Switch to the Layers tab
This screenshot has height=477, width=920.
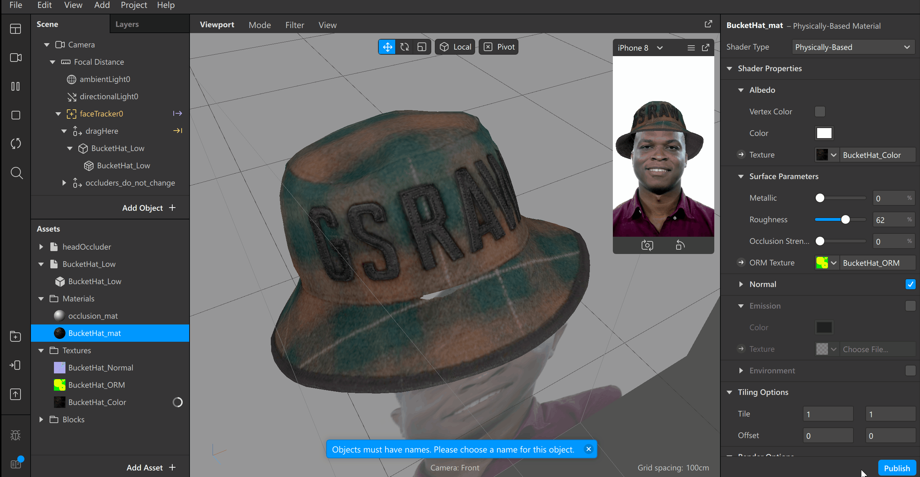coord(127,24)
